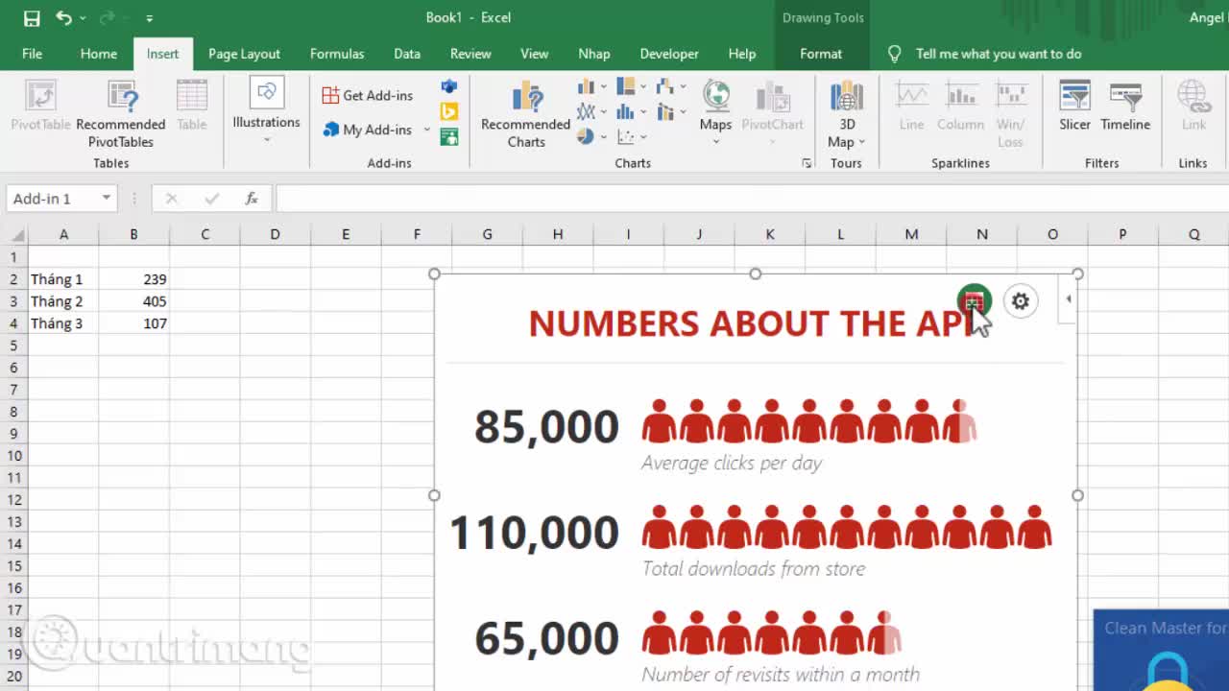Screen dimensions: 1229x691
Task: Insert a Timeline filter
Action: (x=1125, y=107)
